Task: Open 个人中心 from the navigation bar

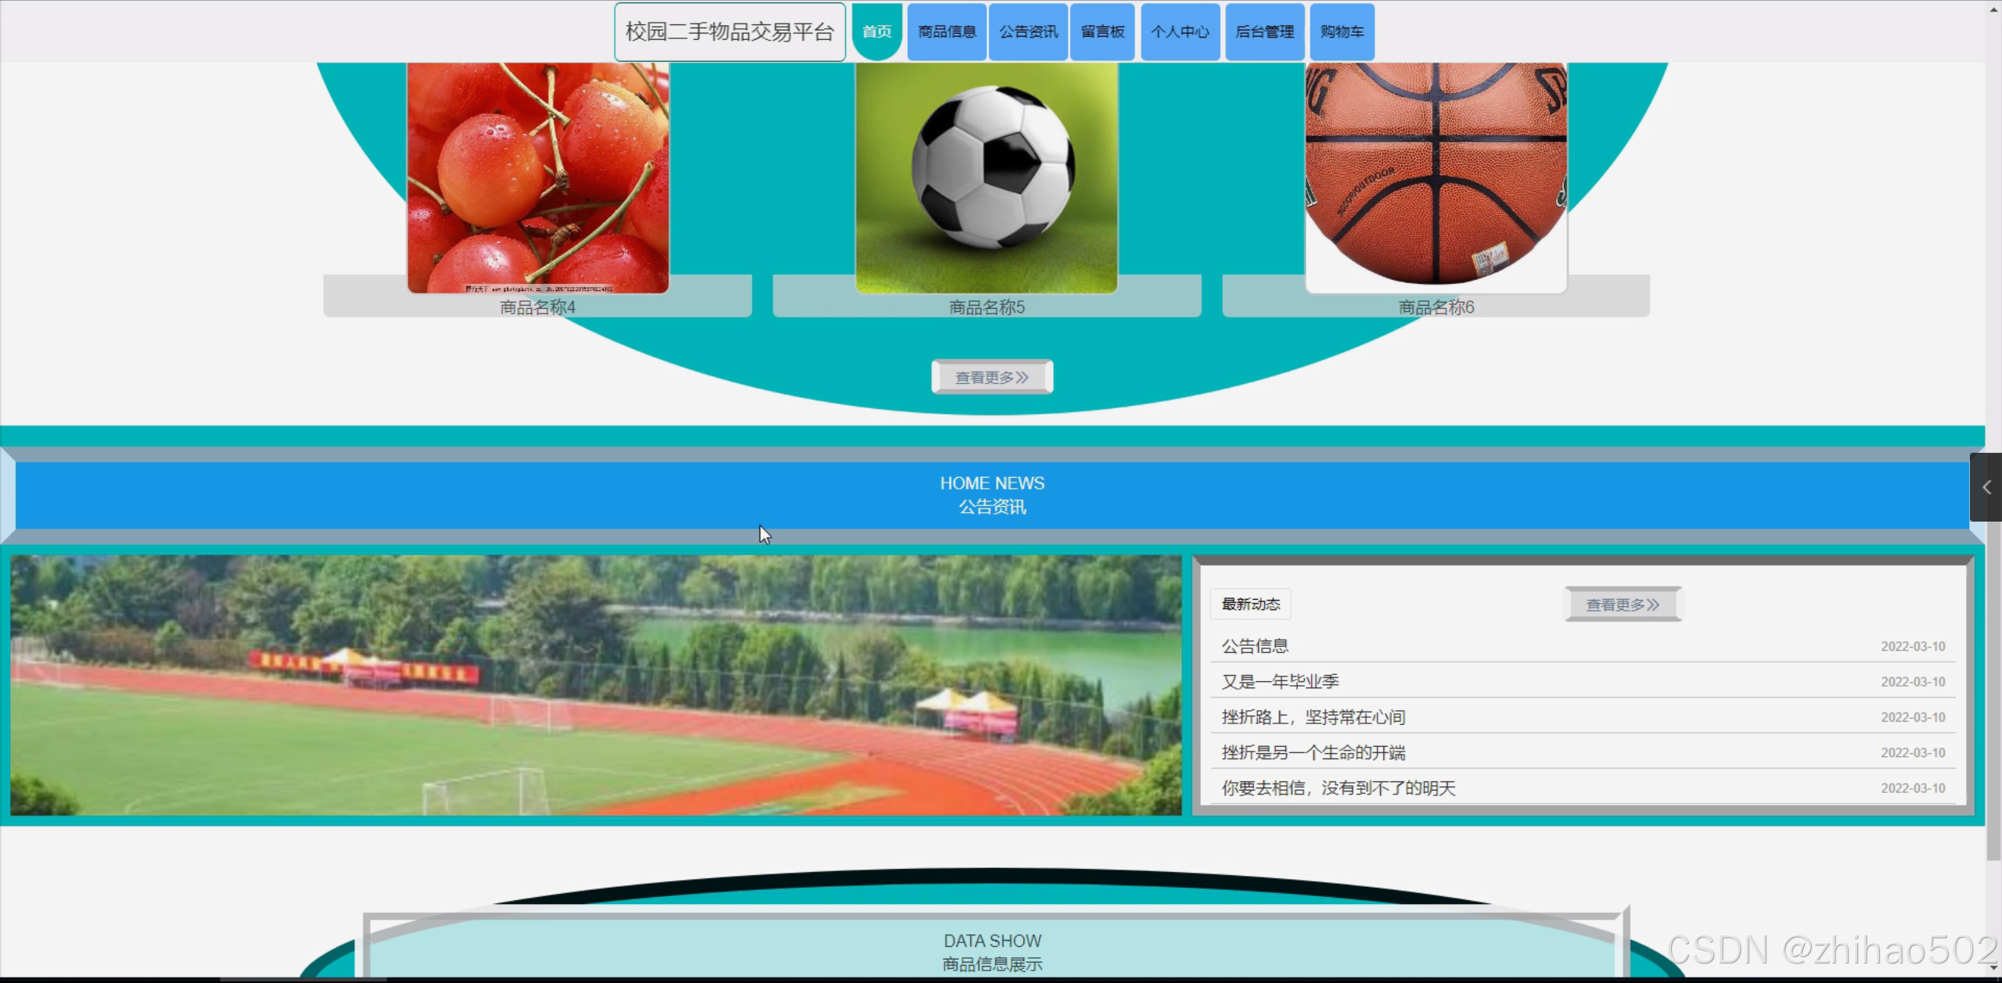Action: coord(1180,31)
